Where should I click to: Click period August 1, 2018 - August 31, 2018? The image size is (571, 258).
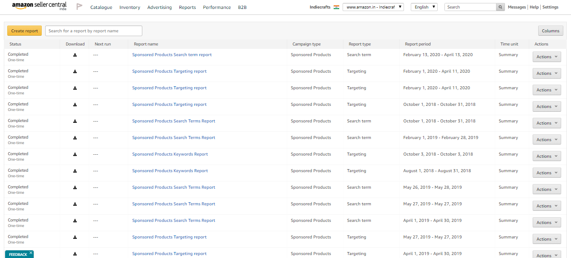tap(437, 171)
